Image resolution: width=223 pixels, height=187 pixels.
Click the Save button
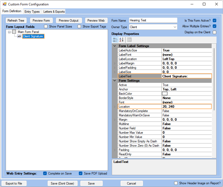tap(91, 183)
